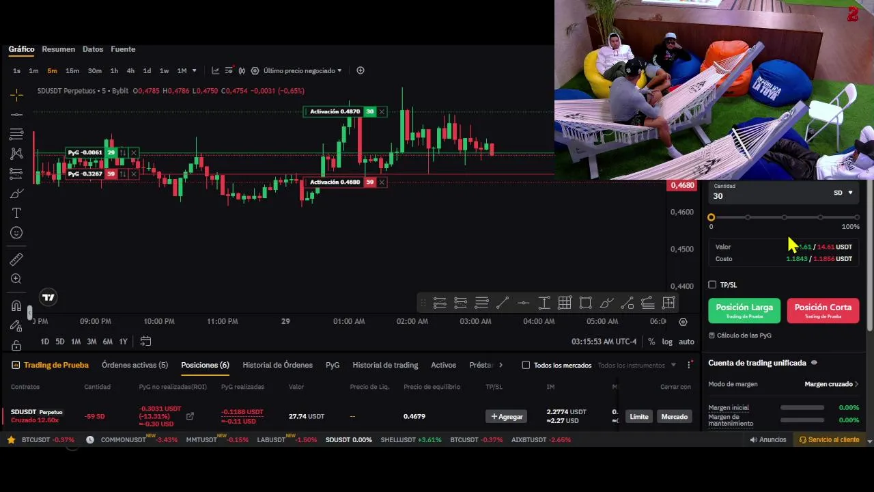874x492 pixels.
Task: Open the Órdenes activas (5) tab
Action: click(x=135, y=365)
